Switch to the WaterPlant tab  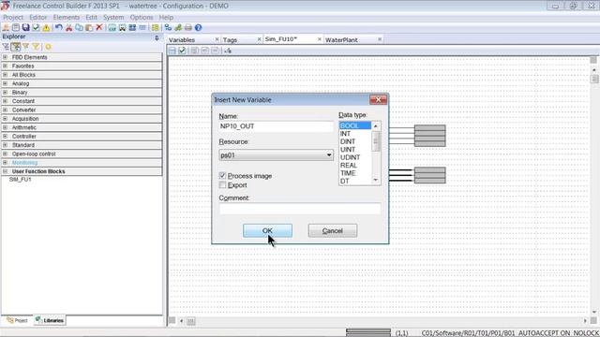(341, 39)
